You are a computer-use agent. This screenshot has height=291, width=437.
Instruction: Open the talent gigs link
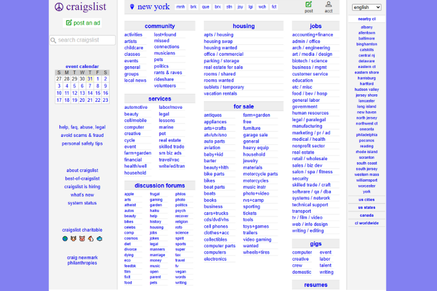326,265
